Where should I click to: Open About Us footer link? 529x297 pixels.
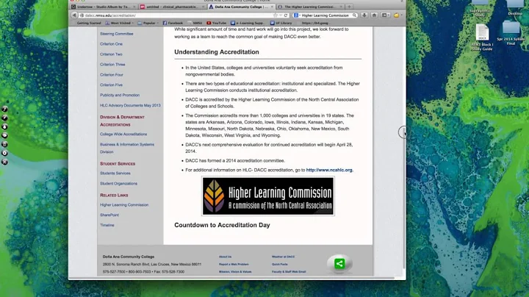(x=225, y=257)
